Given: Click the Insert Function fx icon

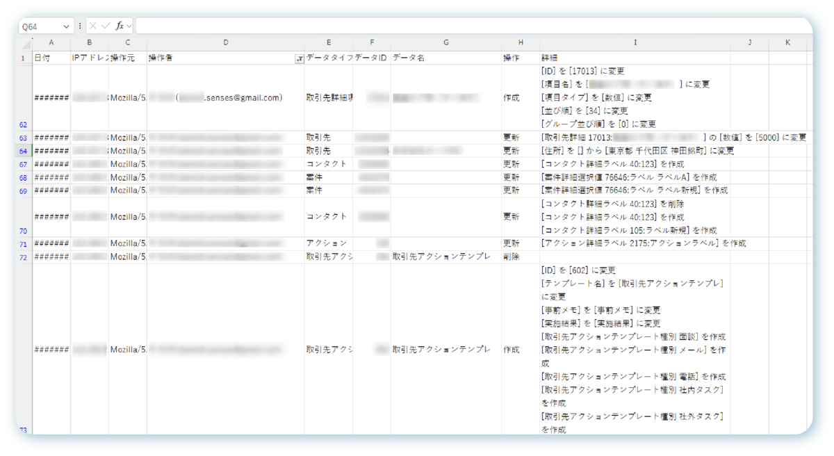Looking at the screenshot, I should click(x=120, y=26).
